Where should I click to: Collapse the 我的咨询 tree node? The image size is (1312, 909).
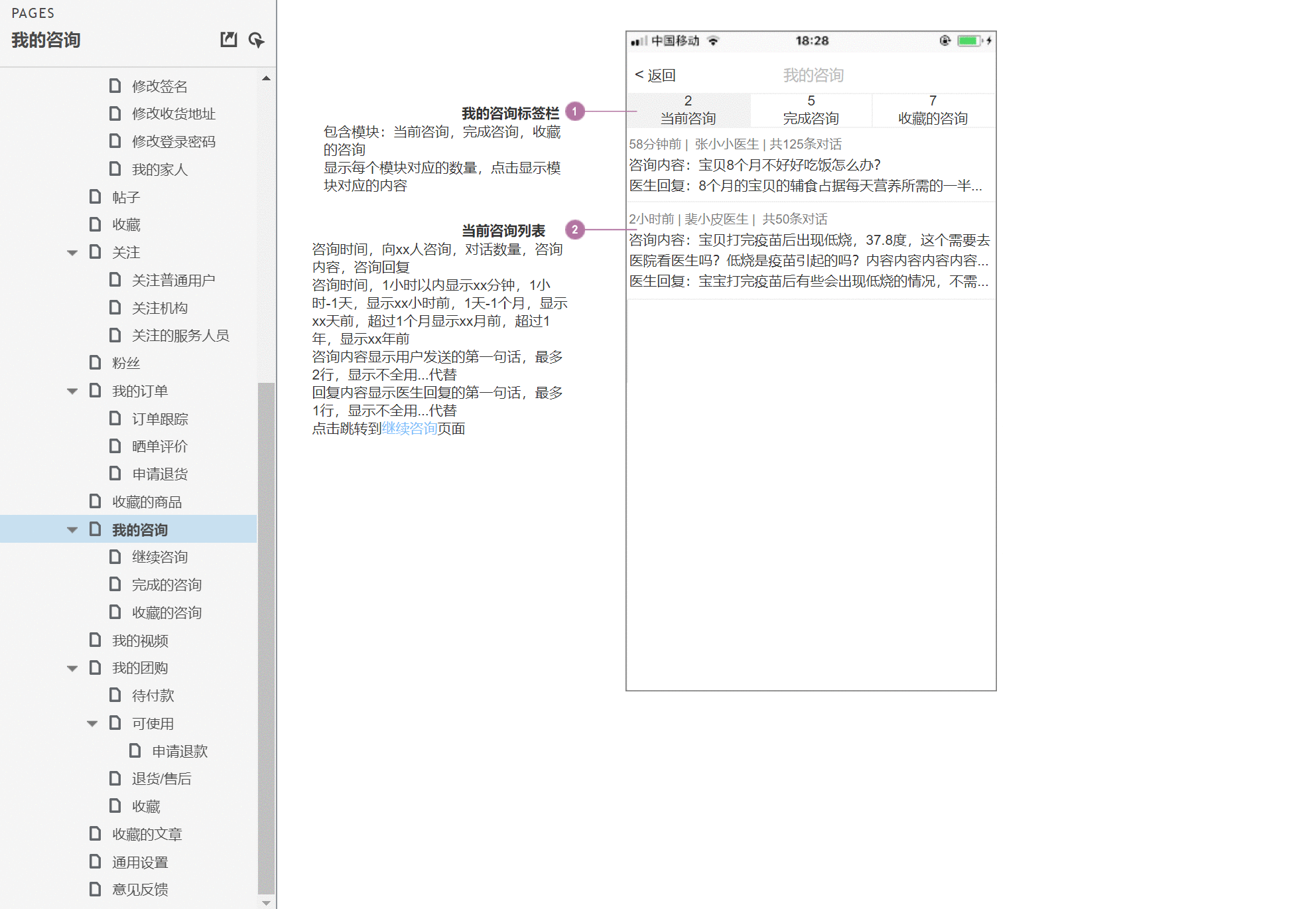coord(72,530)
